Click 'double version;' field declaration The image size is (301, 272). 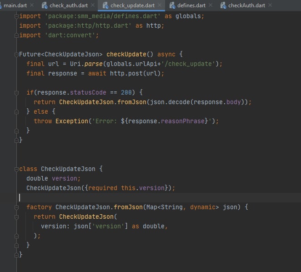coord(53,178)
